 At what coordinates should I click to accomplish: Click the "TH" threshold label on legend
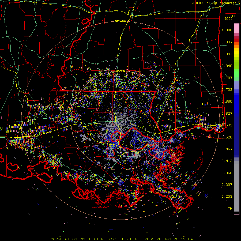click(x=230, y=209)
